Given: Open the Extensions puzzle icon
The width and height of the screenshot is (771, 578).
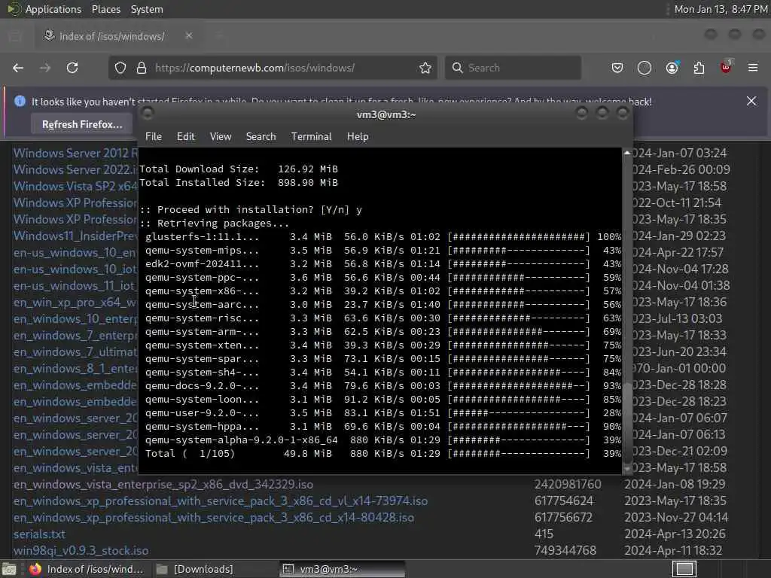Looking at the screenshot, I should coord(699,68).
